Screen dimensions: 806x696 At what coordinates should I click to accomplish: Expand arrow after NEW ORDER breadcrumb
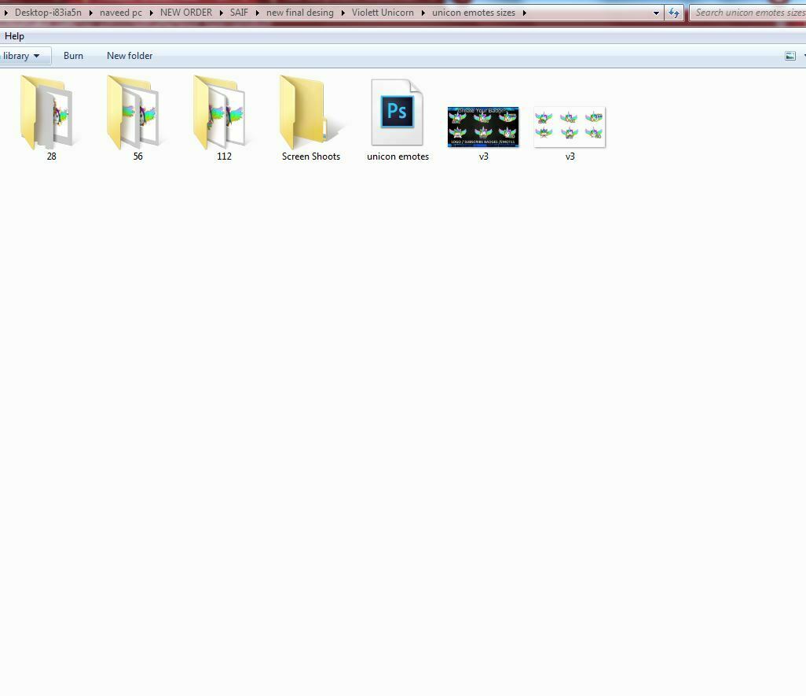pos(221,13)
